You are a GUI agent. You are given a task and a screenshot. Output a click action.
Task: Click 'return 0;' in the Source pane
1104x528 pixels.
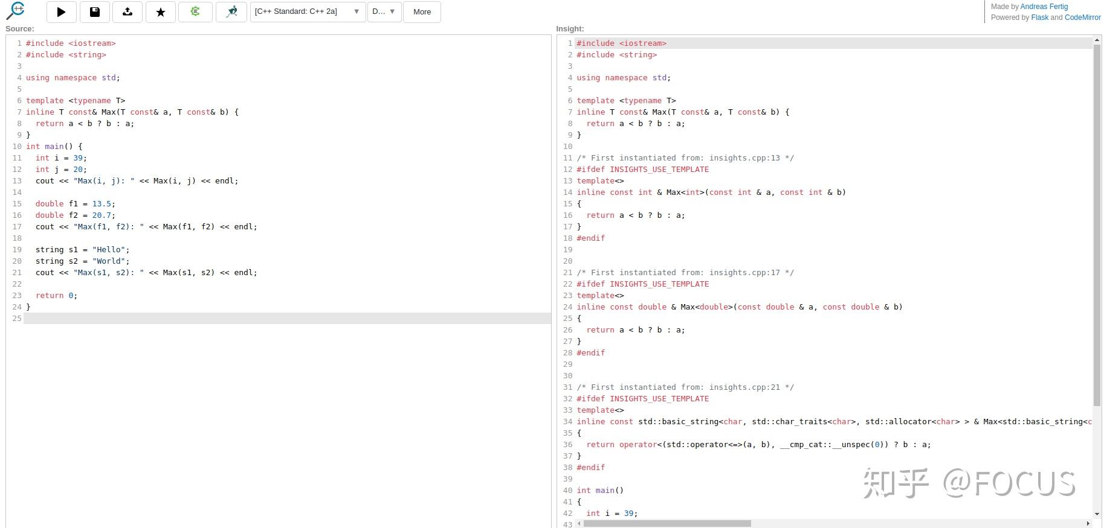[x=56, y=296]
